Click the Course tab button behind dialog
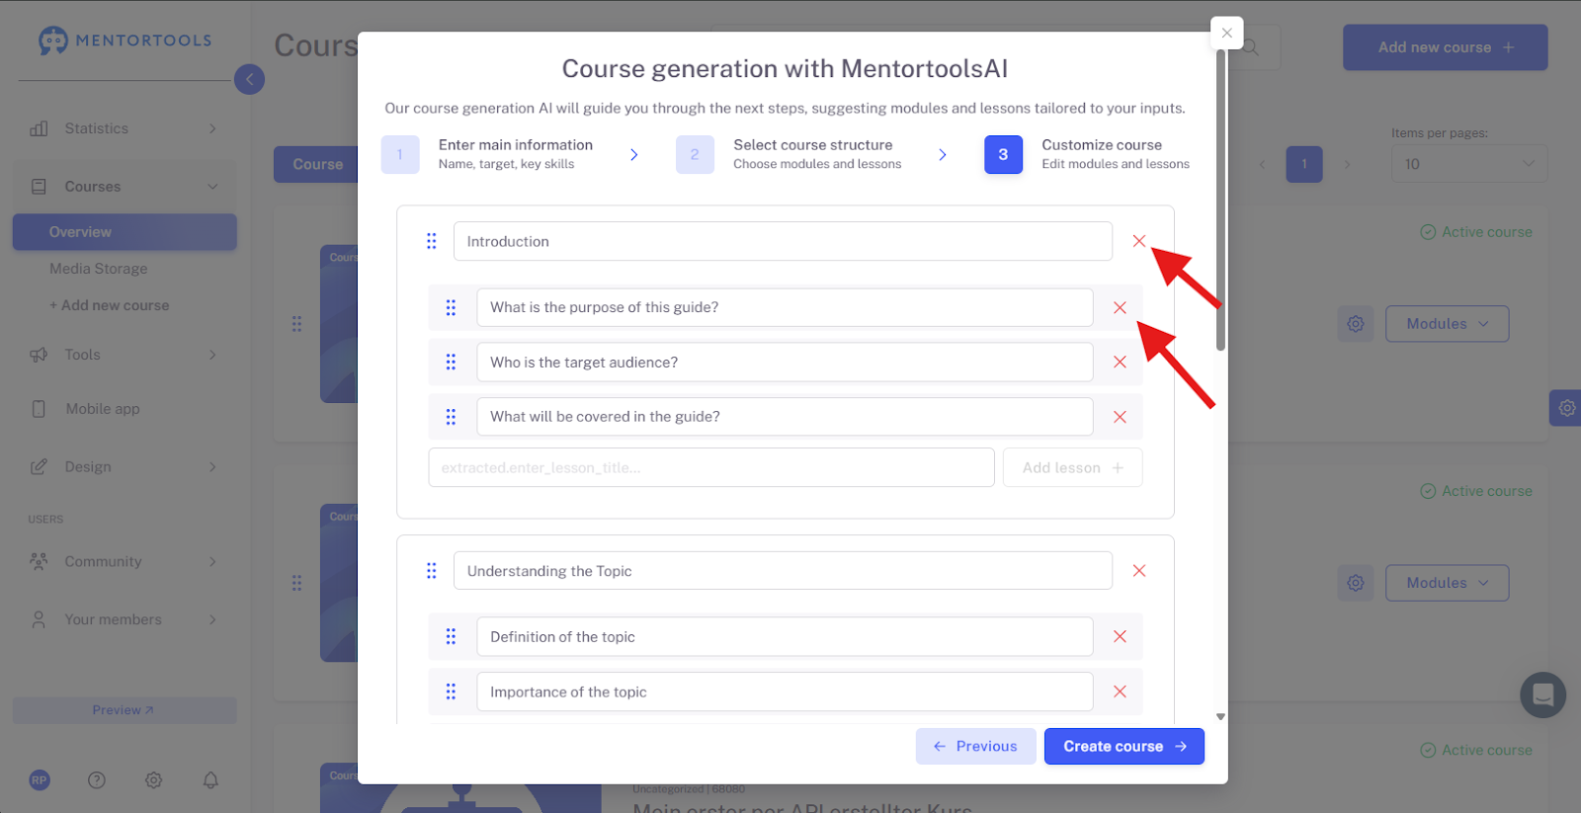This screenshot has width=1581, height=813. (x=316, y=165)
